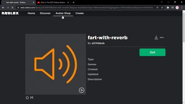Bookmark this page with star icon

[162, 8]
